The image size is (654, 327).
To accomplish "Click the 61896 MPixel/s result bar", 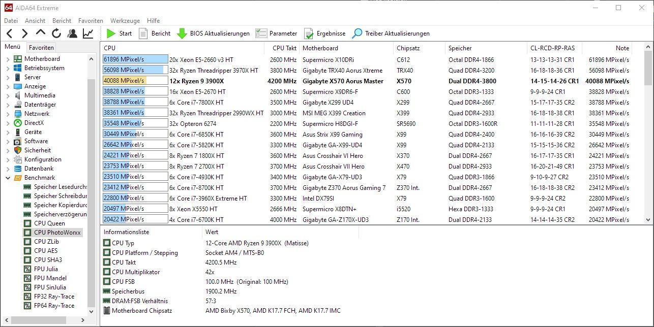I will click(x=135, y=59).
